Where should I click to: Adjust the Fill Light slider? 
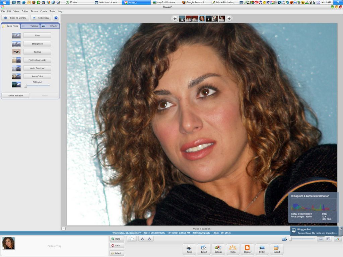click(x=25, y=86)
